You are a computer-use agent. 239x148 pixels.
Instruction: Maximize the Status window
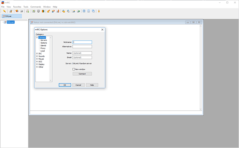(194, 23)
